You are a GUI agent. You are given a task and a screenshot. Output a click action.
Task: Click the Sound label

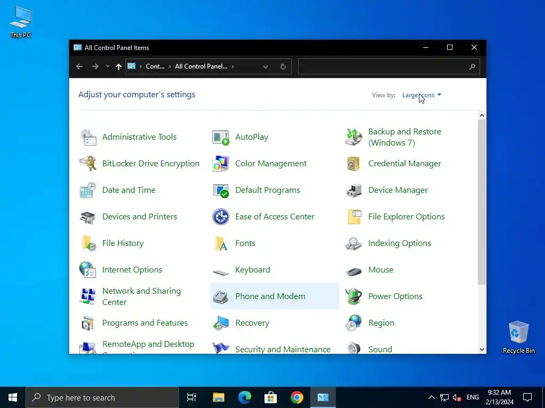click(380, 350)
